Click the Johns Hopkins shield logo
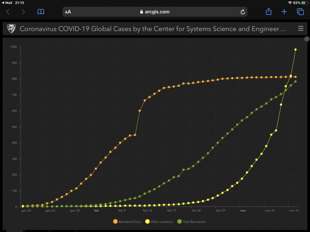 (x=11, y=29)
